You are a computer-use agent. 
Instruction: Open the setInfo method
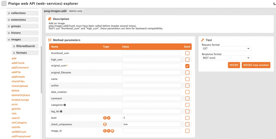pyautogui.click(x=16, y=127)
